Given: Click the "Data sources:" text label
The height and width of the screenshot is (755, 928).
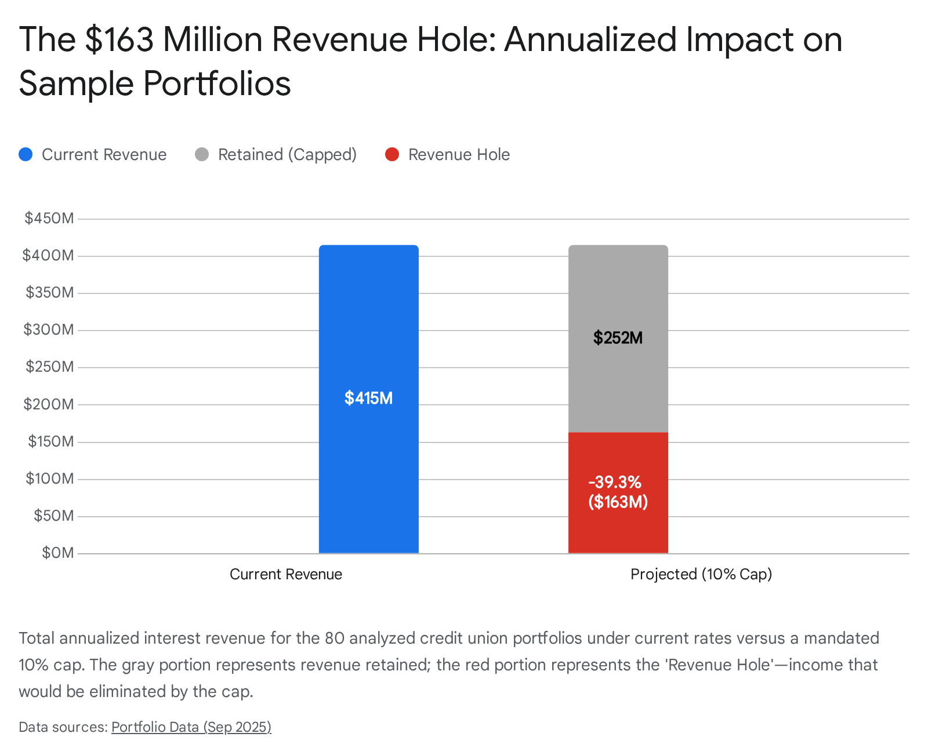Looking at the screenshot, I should (63, 727).
